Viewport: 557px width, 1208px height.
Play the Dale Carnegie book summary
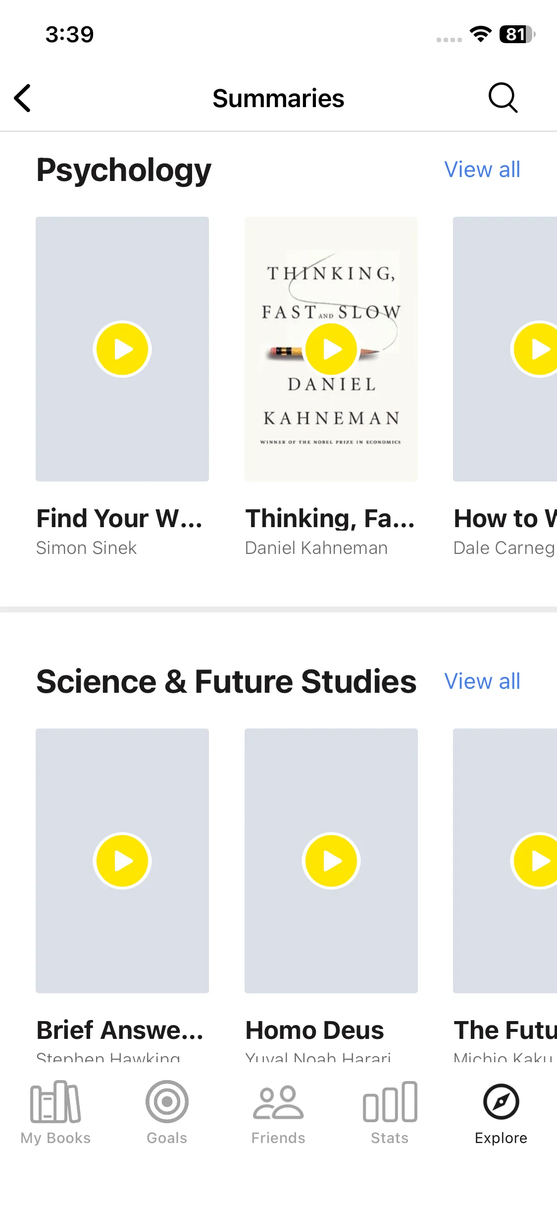pyautogui.click(x=536, y=349)
